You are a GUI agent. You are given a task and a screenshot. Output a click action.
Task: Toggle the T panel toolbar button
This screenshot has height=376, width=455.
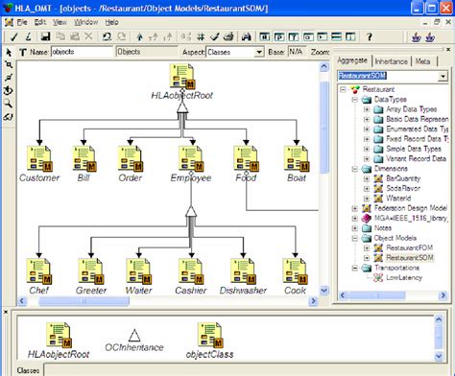294,36
